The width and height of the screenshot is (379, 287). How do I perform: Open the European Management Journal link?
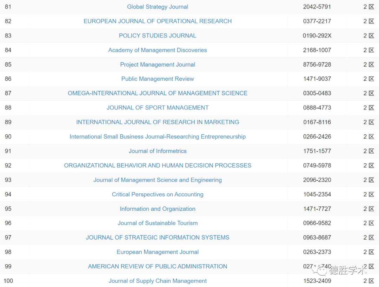(158, 252)
